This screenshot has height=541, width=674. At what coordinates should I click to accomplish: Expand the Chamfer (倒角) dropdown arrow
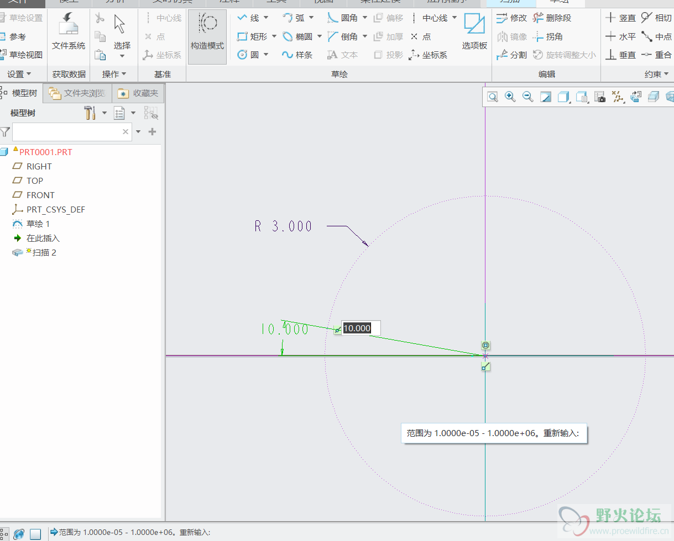pos(365,36)
